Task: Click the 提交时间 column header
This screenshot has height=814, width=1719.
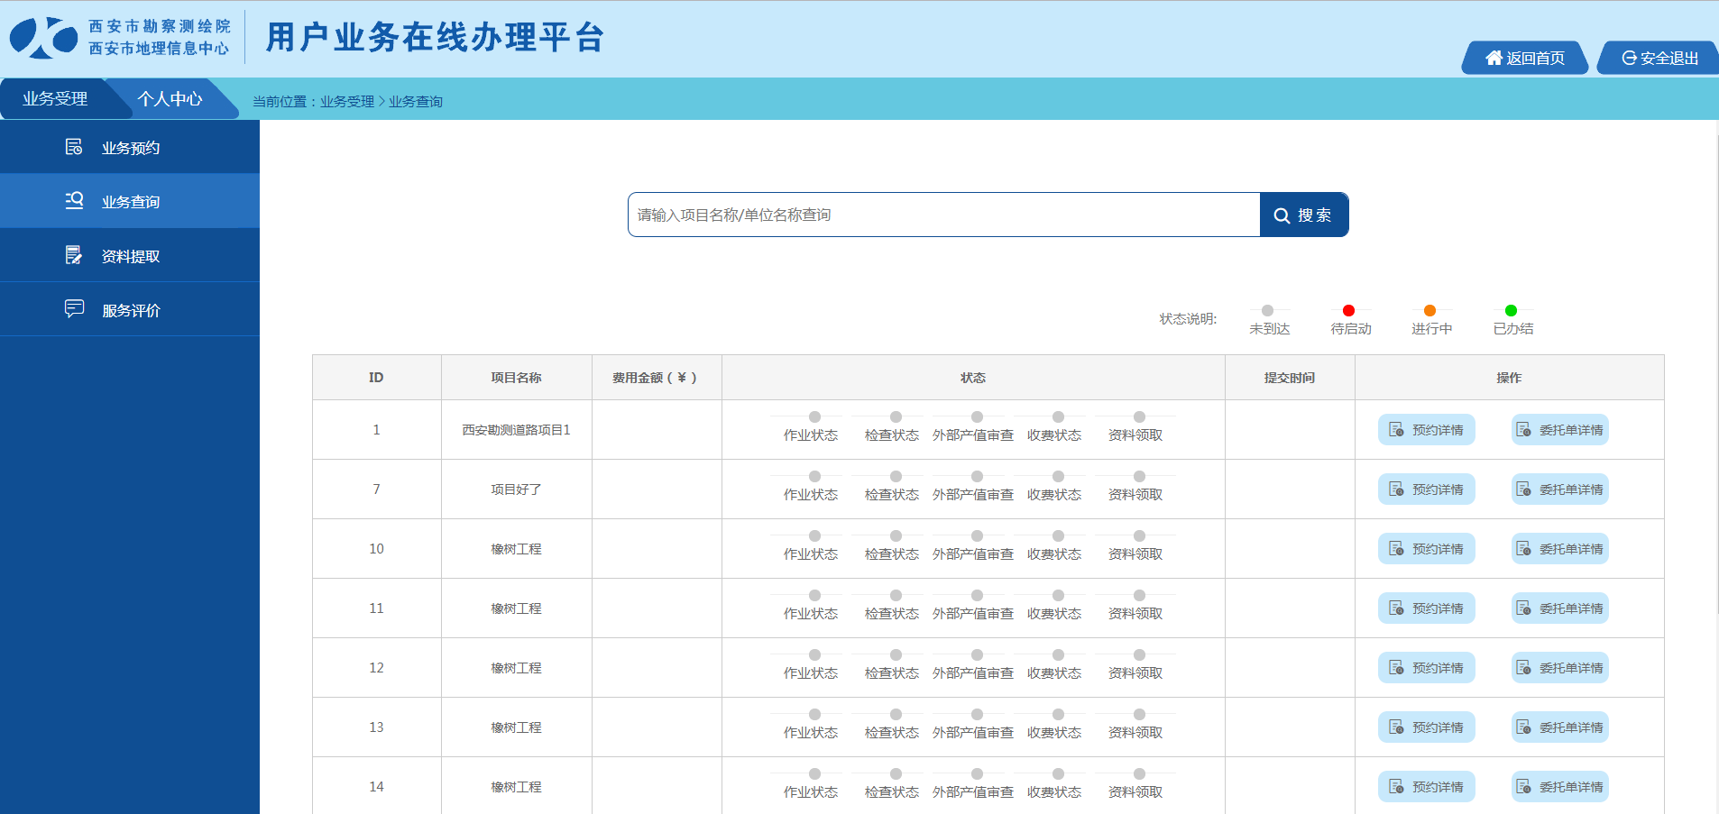Action: (1290, 378)
